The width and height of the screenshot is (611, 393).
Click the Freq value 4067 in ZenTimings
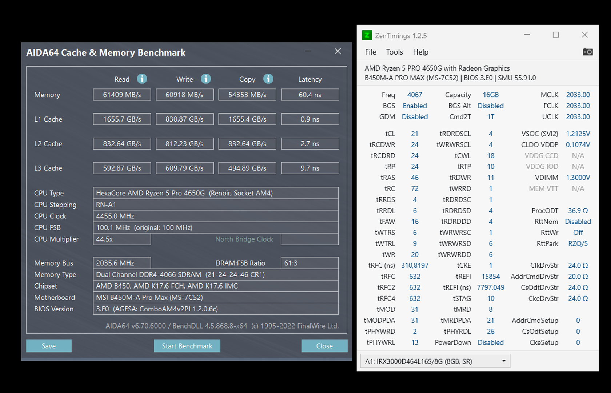coord(415,95)
